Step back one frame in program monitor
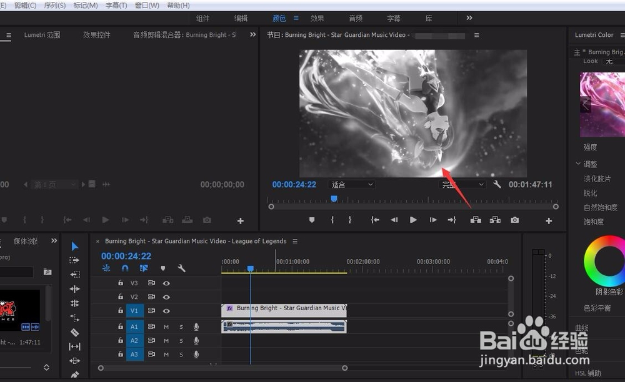625x382 pixels. [394, 220]
